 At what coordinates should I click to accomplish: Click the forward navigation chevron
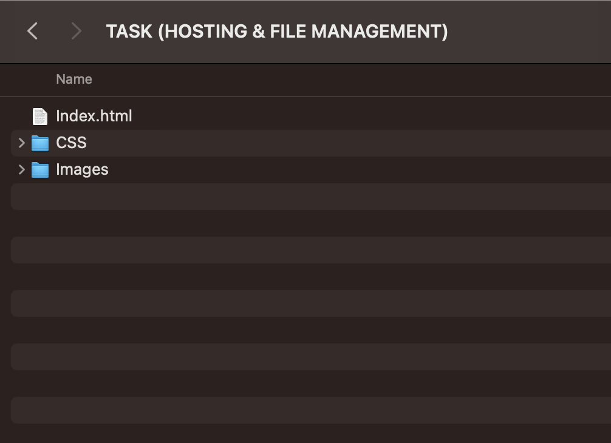pos(76,31)
